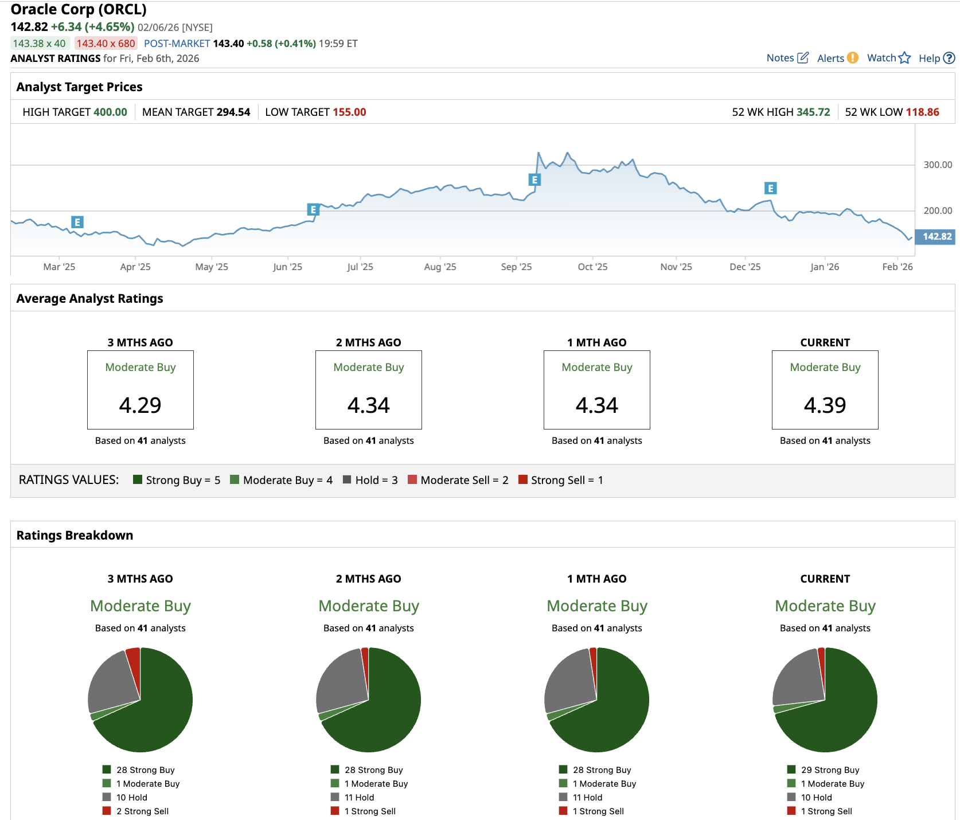Click Strong Sell swatch in Ratings Values legend
The height and width of the screenshot is (820, 960).
click(522, 480)
